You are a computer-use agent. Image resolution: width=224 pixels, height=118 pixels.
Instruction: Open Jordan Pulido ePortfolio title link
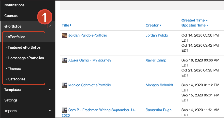pos(87,35)
